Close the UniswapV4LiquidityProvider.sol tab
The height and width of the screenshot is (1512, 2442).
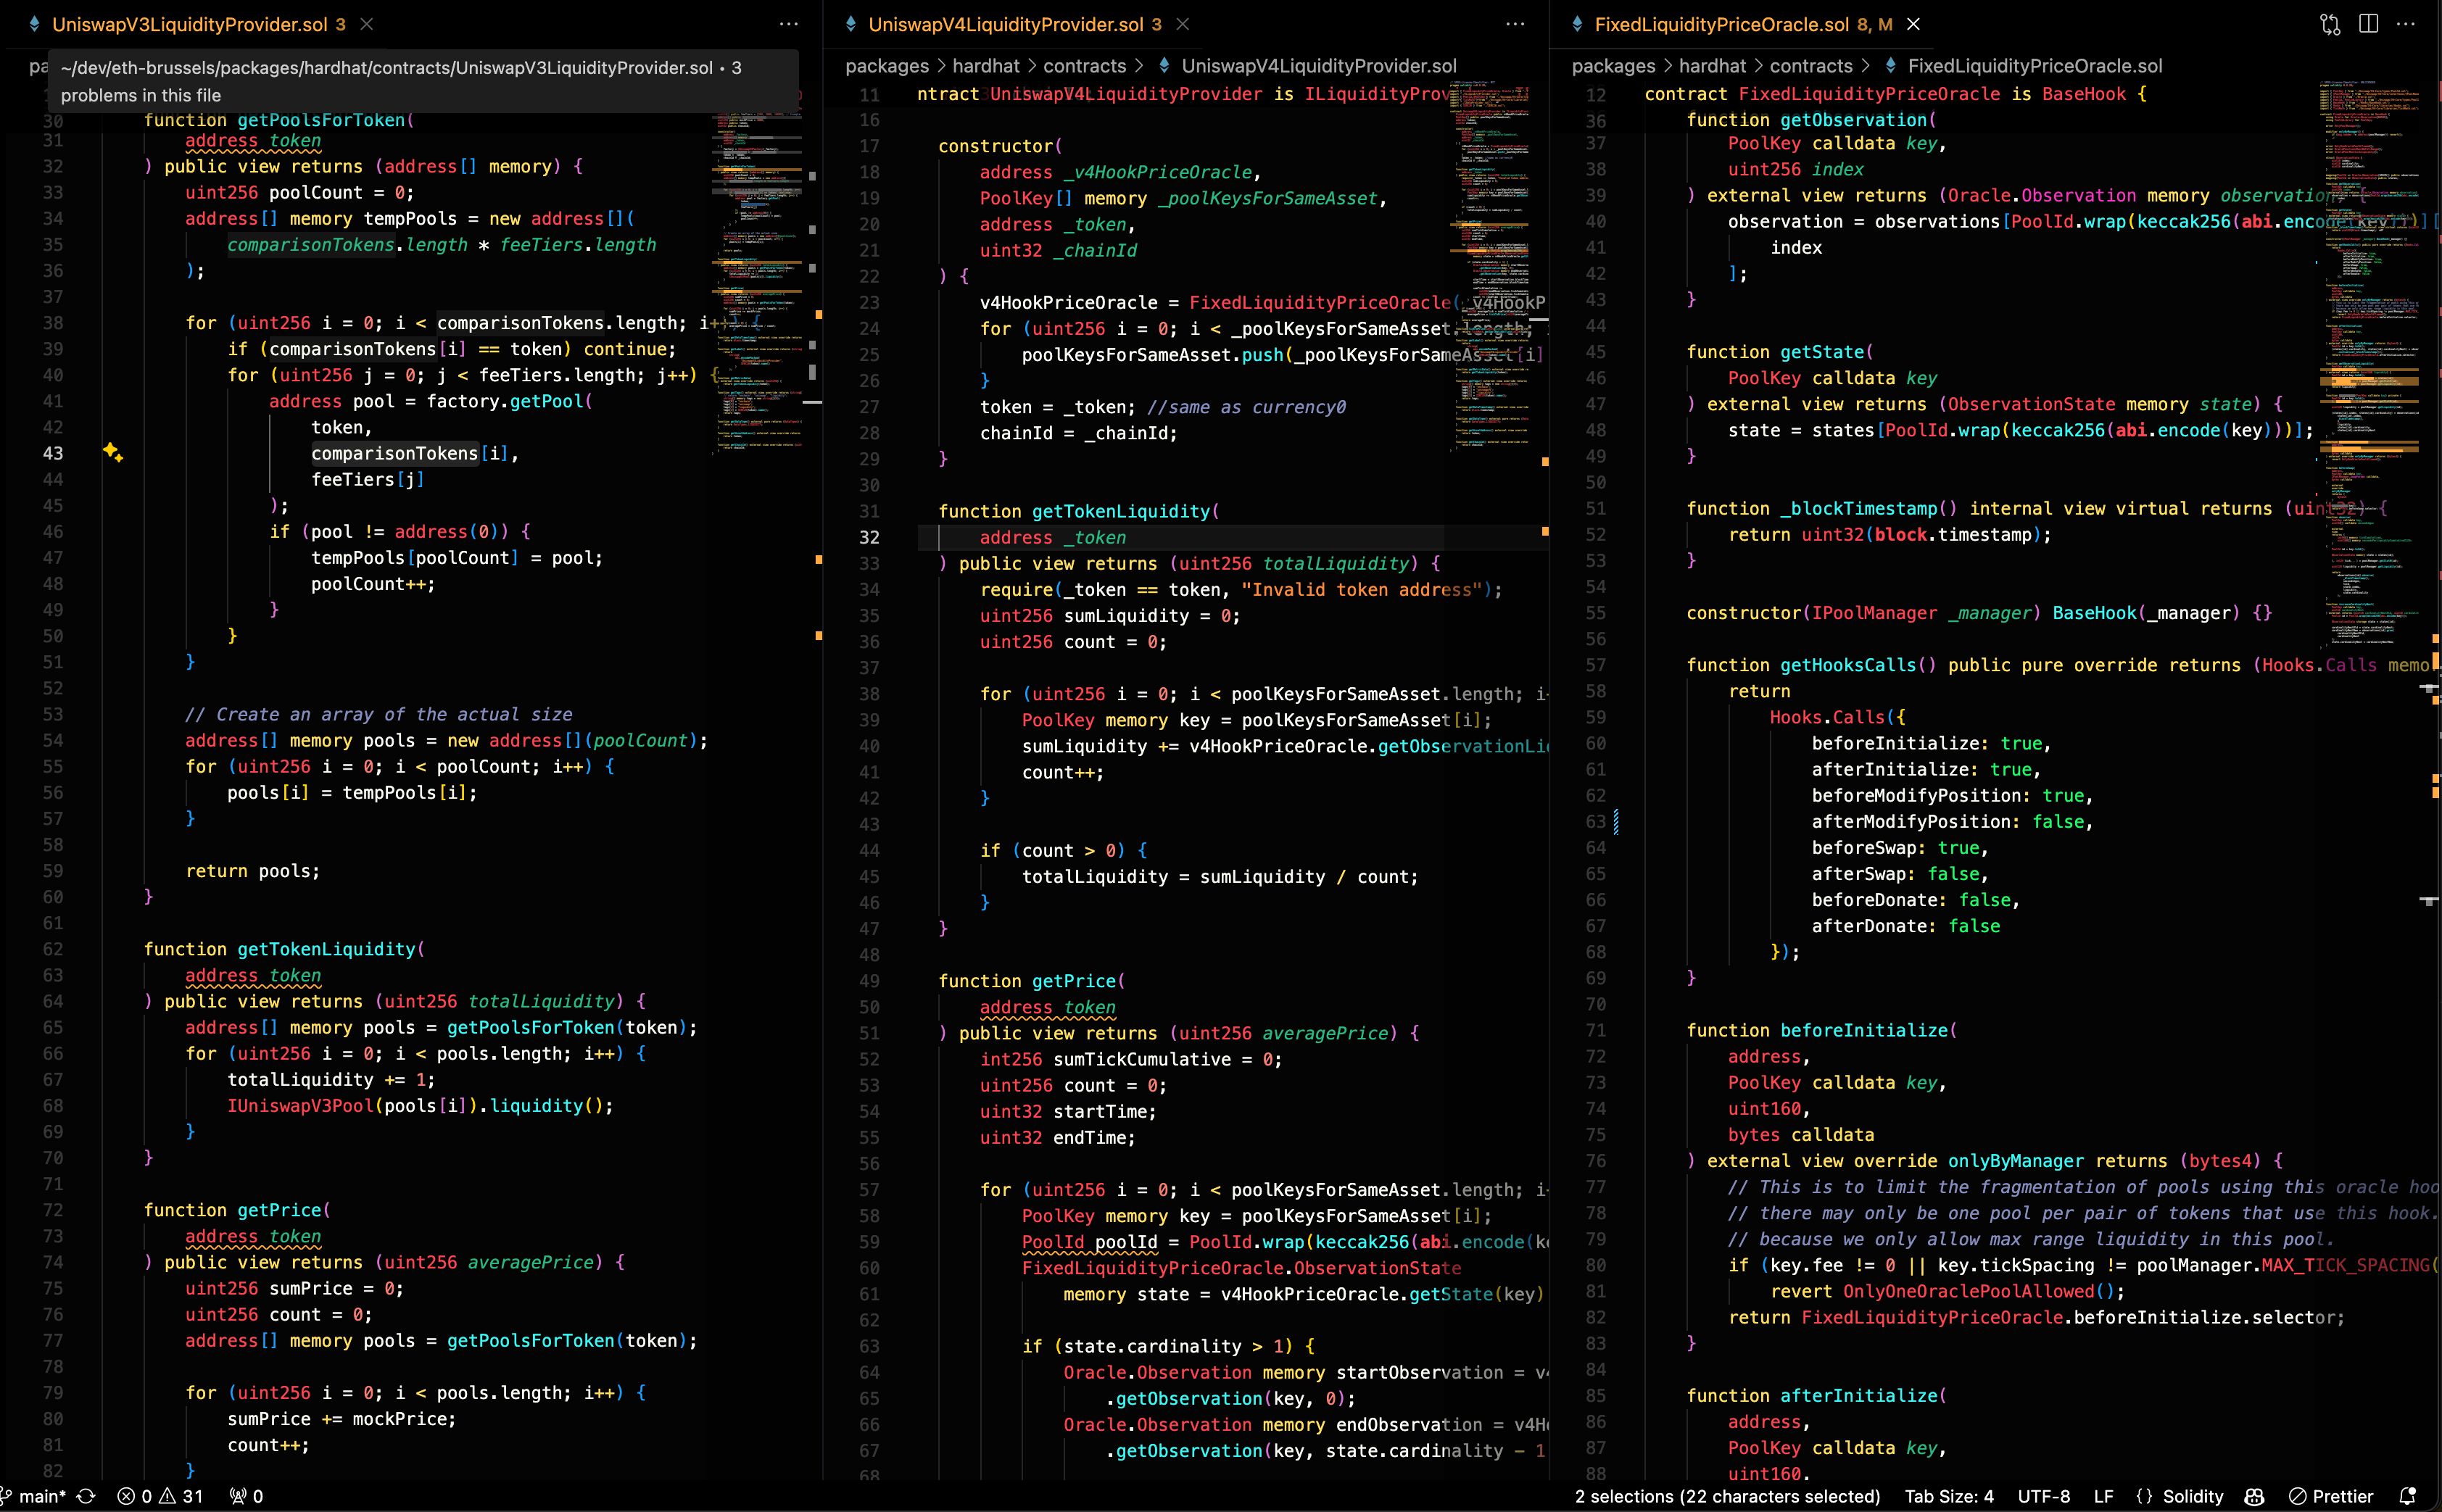1183,24
